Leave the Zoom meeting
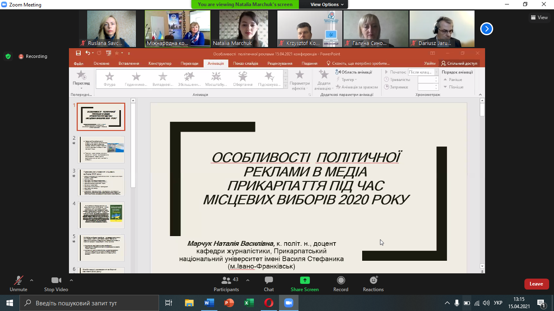 click(536, 284)
